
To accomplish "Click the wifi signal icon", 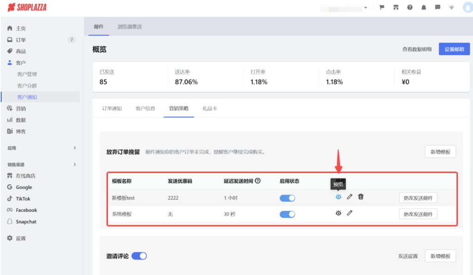I will click(x=451, y=7).
